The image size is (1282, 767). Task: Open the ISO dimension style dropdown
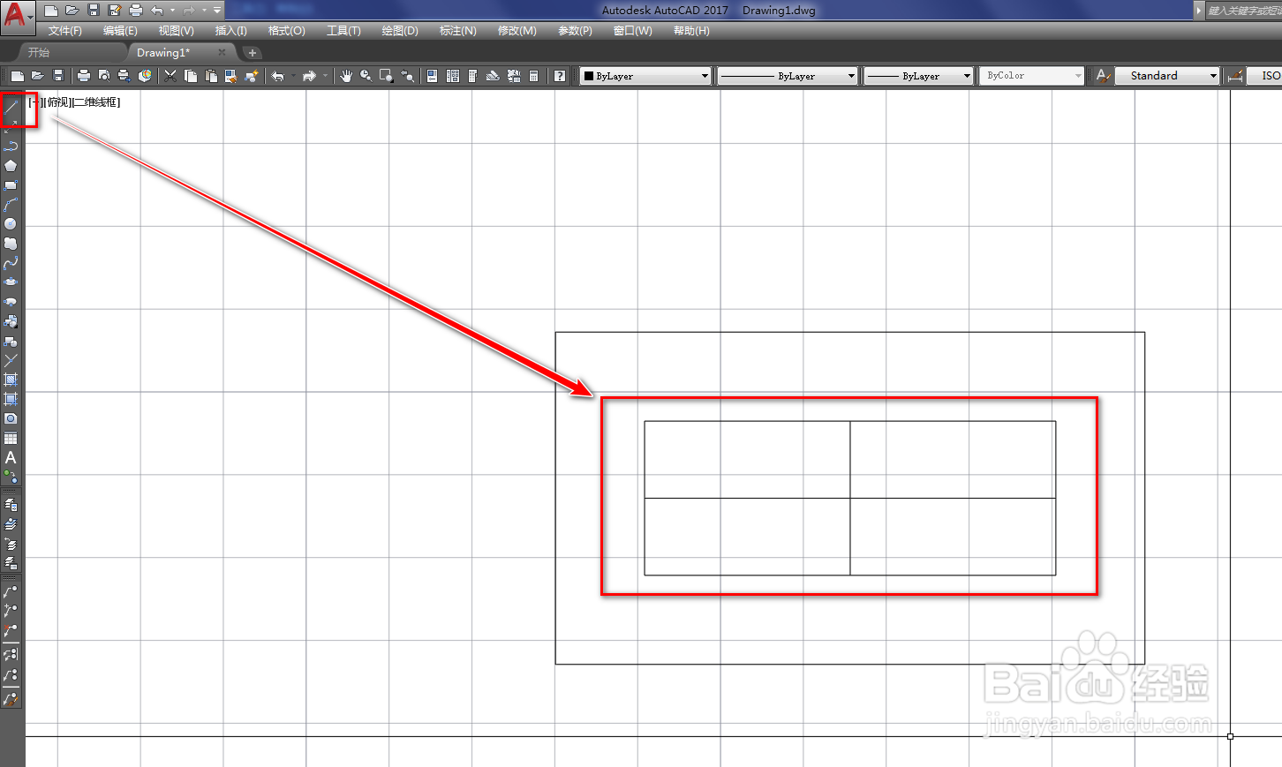click(1265, 76)
